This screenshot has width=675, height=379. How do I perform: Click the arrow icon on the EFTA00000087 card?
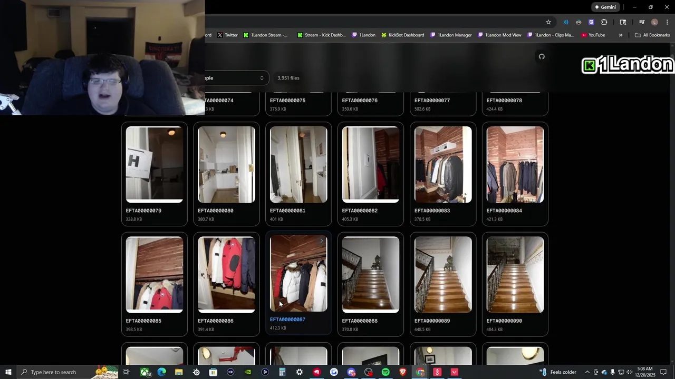pos(322,241)
